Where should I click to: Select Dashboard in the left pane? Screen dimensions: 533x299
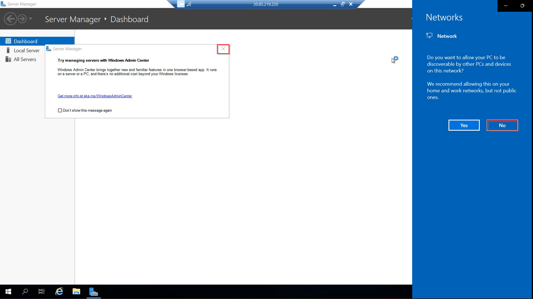pos(26,41)
